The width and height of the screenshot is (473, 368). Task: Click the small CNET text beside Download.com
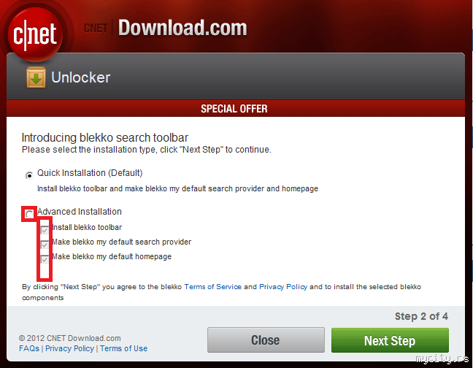[x=96, y=28]
